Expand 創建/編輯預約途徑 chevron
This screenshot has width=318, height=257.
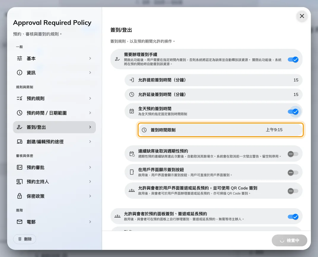click(90, 142)
